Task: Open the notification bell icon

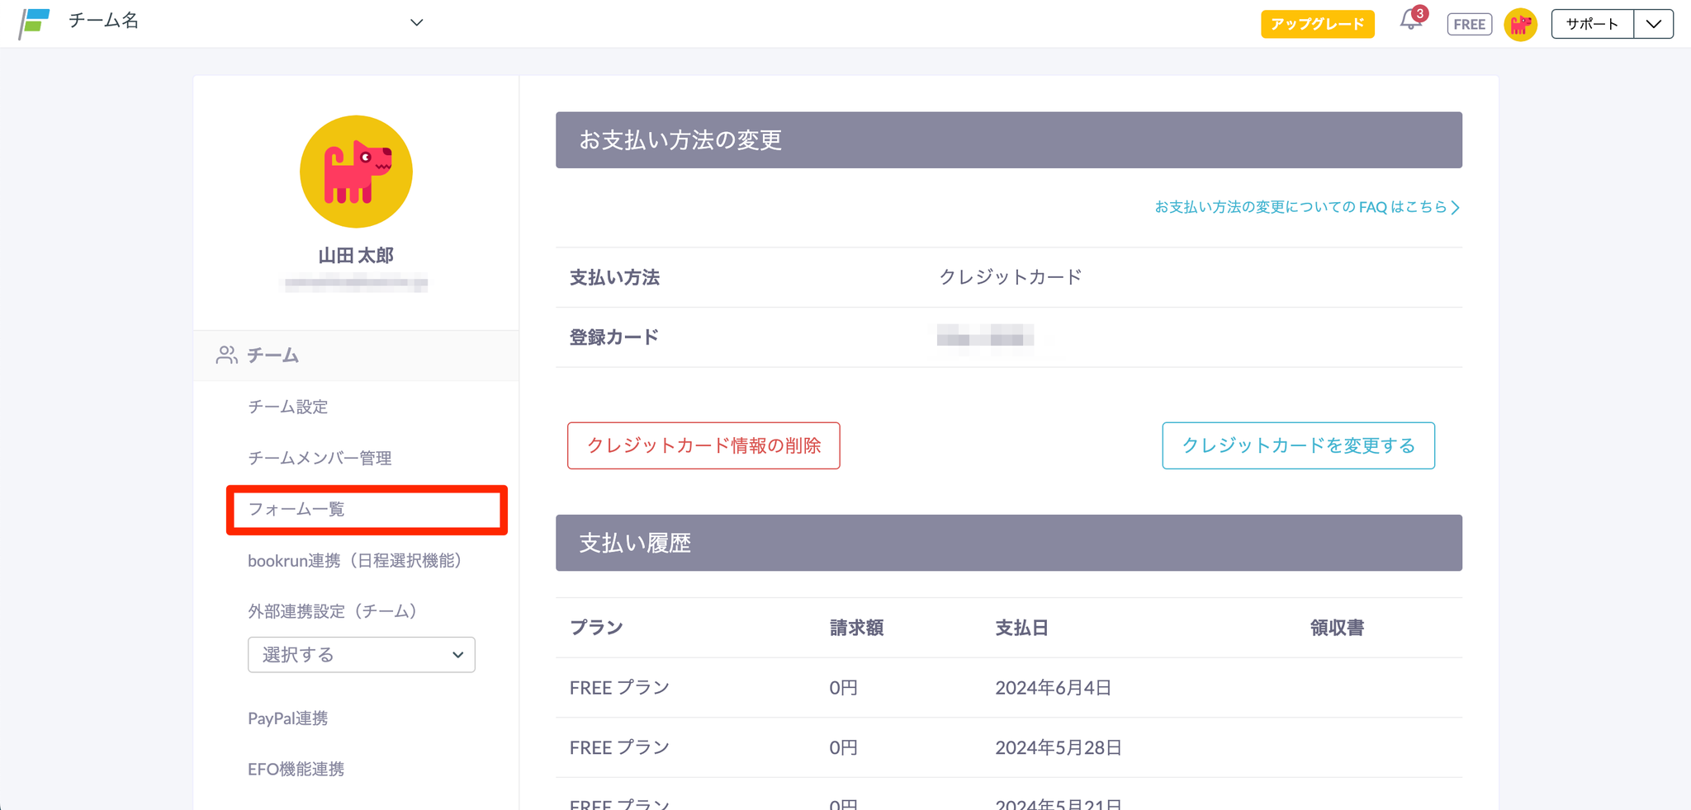Action: [1411, 21]
